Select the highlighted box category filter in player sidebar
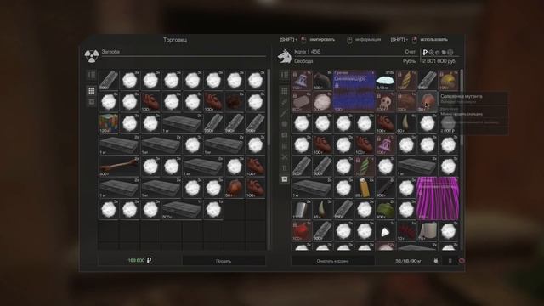544x306 pixels. point(285,179)
